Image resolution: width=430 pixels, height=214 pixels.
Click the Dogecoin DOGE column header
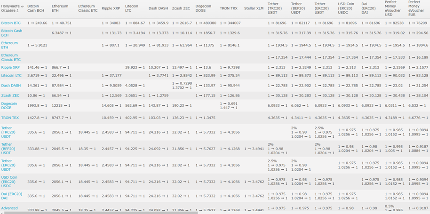[204, 8]
